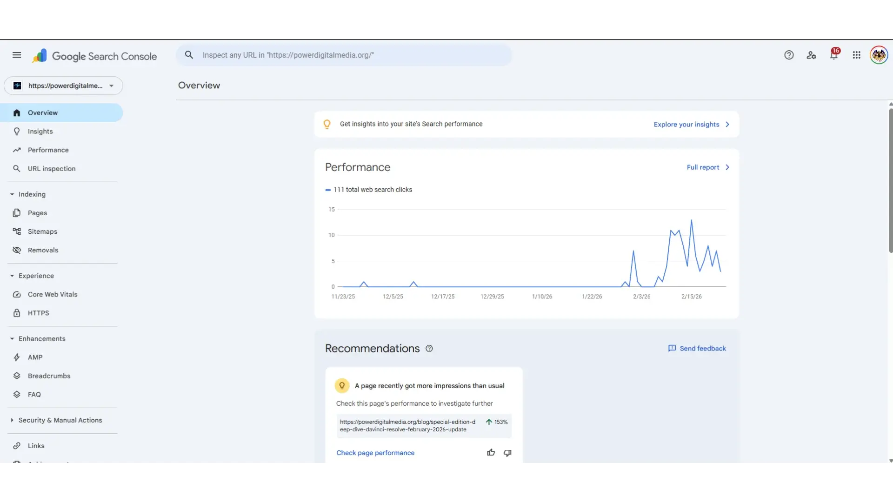893x502 pixels.
Task: Give the recommendation a thumbs down
Action: (507, 452)
